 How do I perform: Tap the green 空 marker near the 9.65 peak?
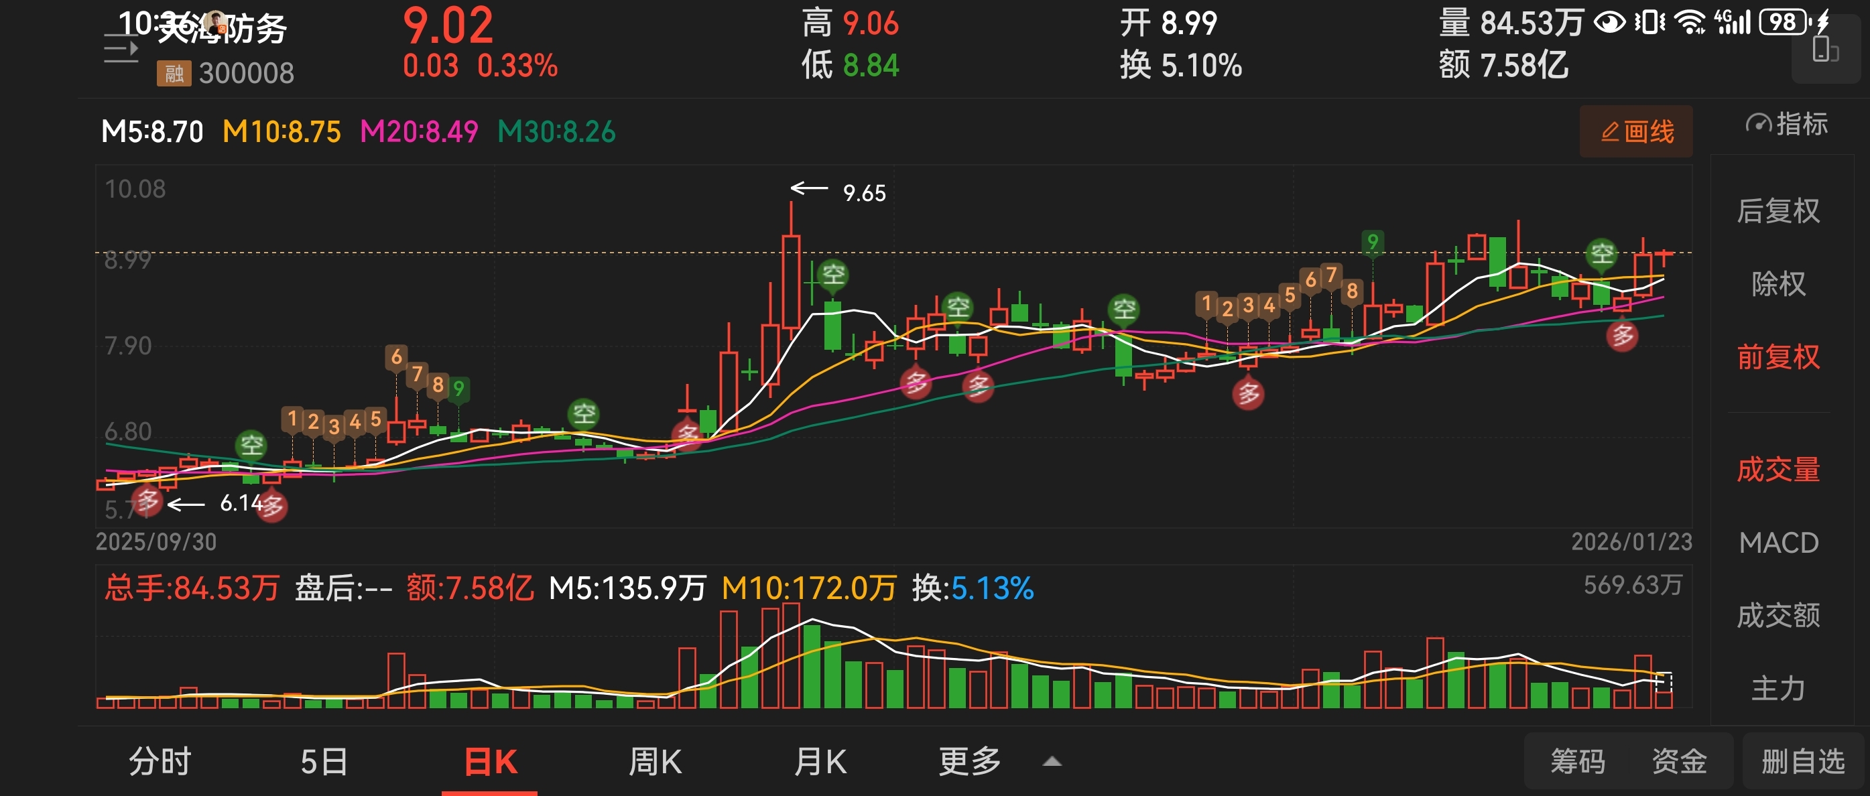tap(832, 274)
